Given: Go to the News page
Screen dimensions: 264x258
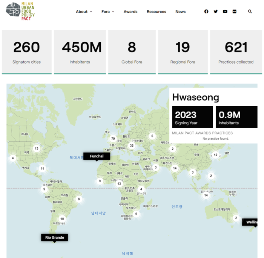Looking at the screenshot, I should [x=180, y=12].
